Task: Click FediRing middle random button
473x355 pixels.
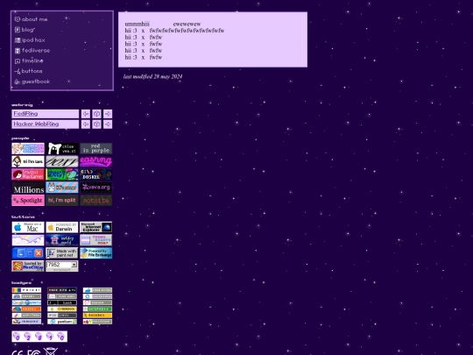Action: pyautogui.click(x=96, y=114)
